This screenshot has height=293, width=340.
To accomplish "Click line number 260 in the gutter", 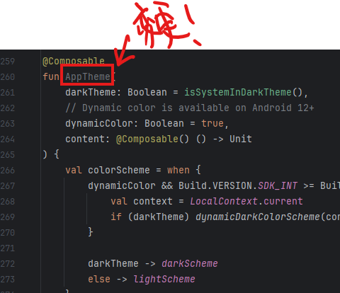I will 8,77.
